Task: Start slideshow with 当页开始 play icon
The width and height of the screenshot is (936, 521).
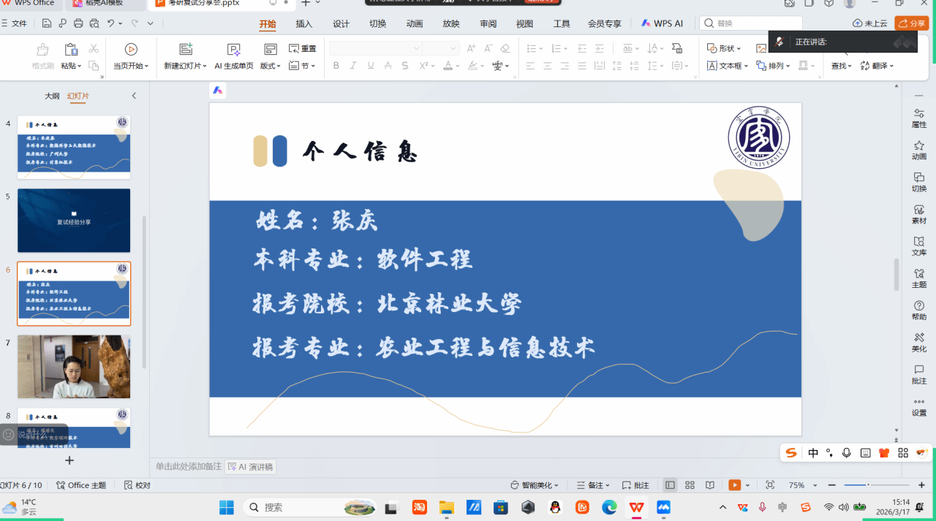Action: [x=131, y=50]
